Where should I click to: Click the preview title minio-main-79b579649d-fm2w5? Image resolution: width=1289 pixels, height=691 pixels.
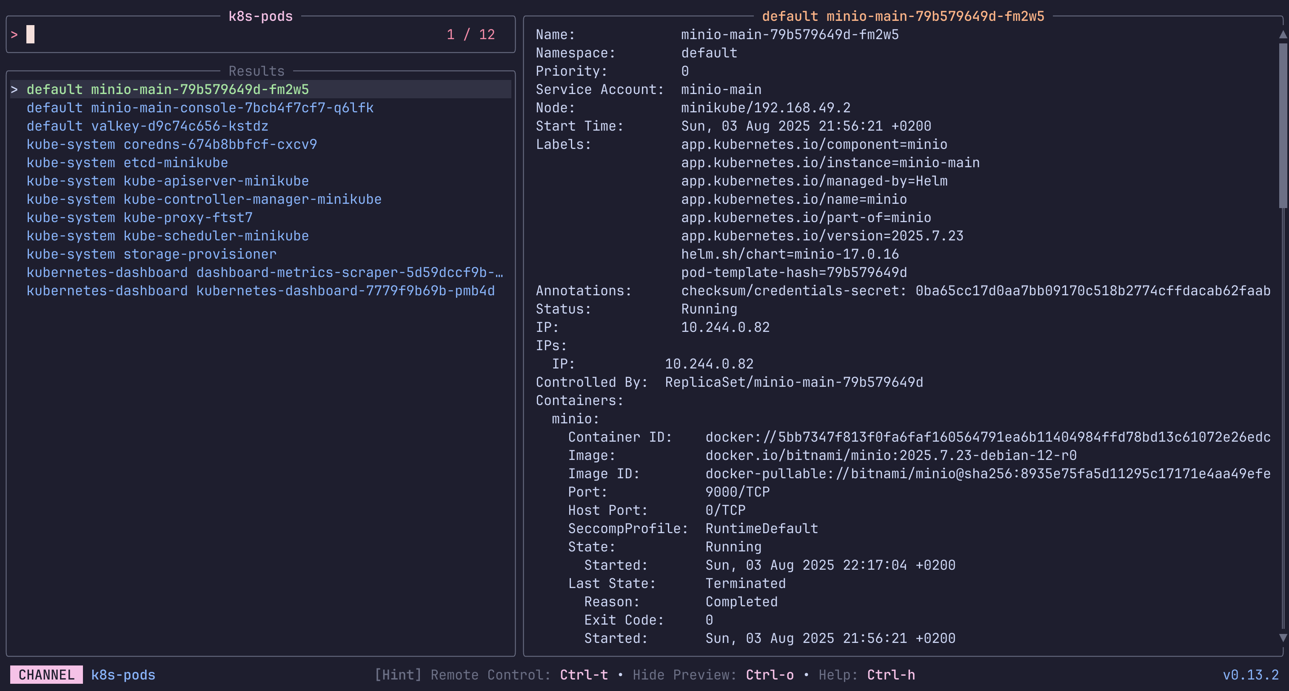click(903, 17)
